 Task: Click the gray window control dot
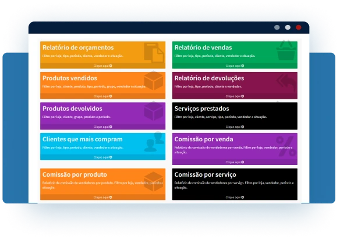click(277, 27)
